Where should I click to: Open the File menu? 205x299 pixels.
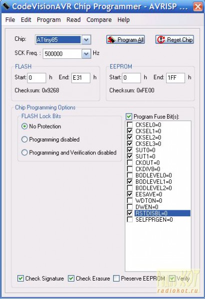(10, 19)
